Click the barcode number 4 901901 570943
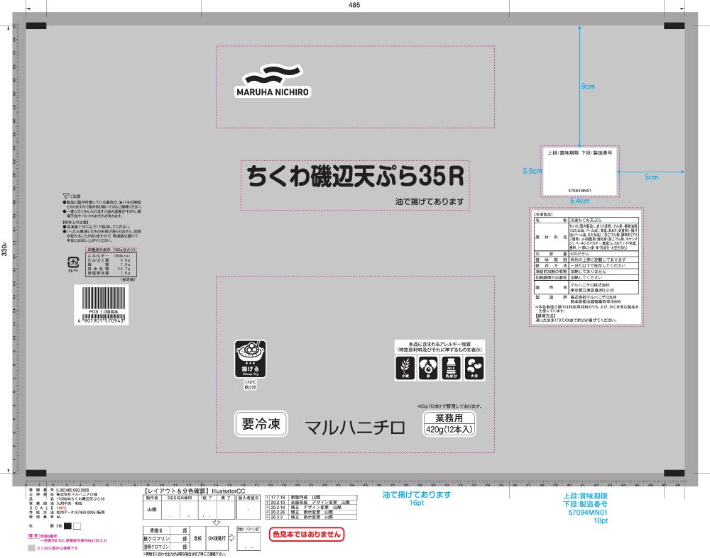 click(x=101, y=320)
